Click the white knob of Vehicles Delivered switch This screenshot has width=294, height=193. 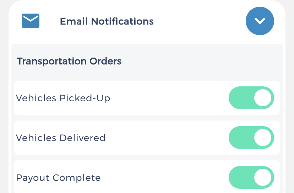click(x=263, y=138)
